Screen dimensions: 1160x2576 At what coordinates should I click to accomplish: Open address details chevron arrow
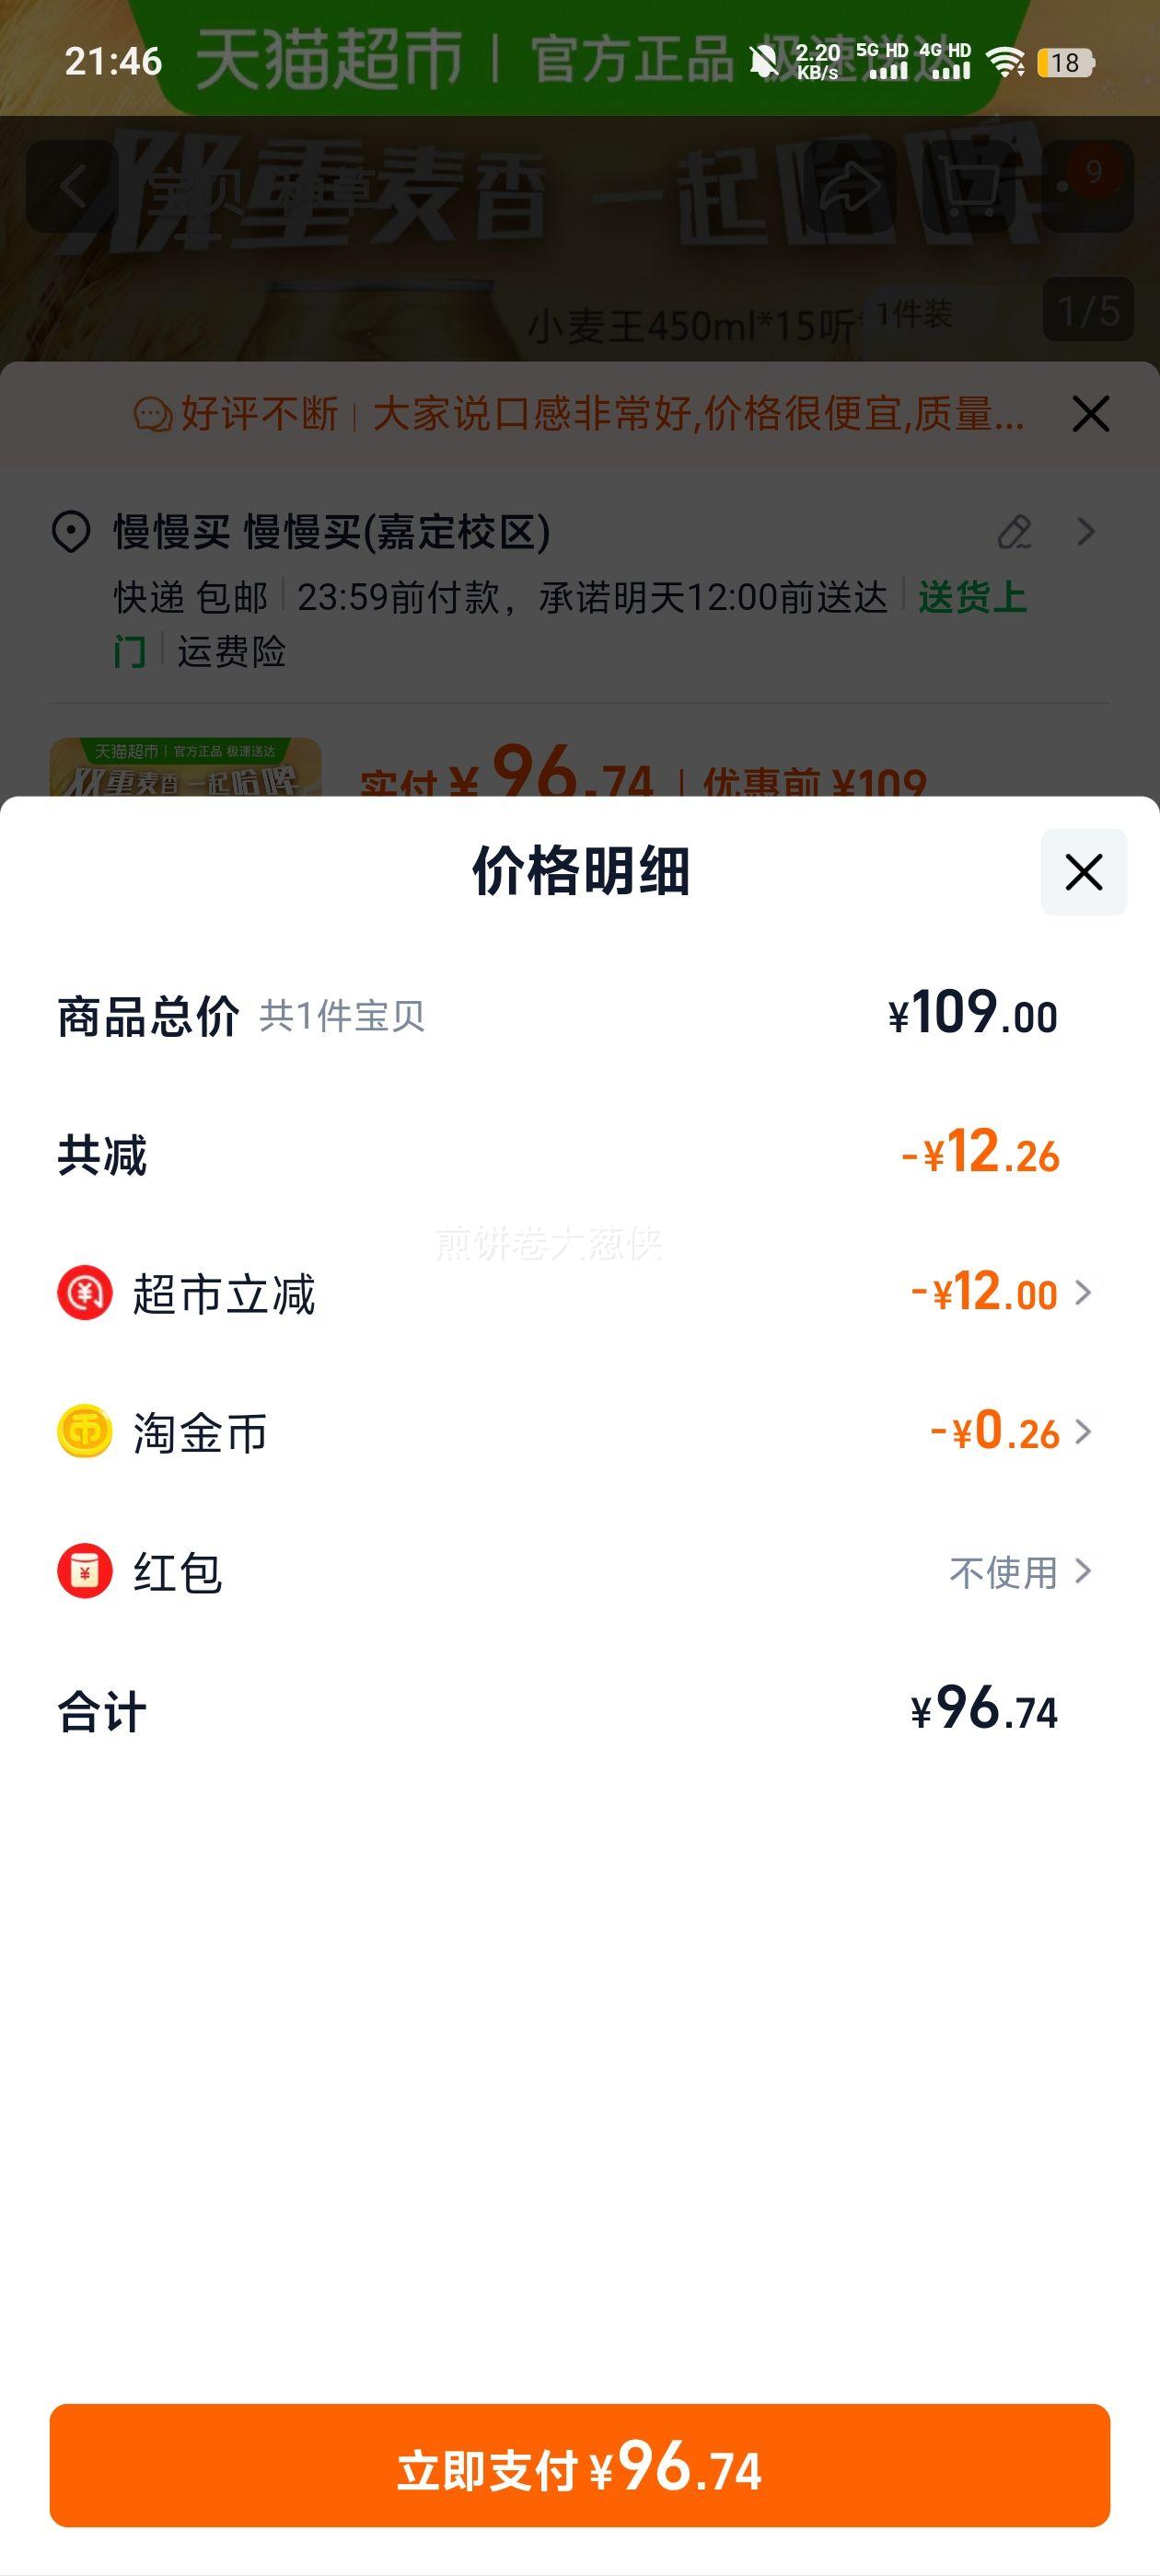click(1086, 532)
